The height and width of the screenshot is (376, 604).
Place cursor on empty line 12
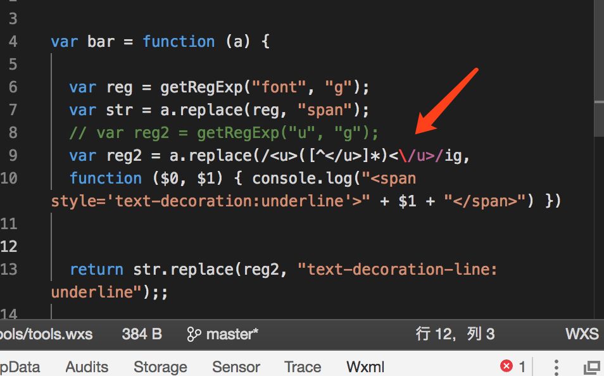click(x=270, y=247)
